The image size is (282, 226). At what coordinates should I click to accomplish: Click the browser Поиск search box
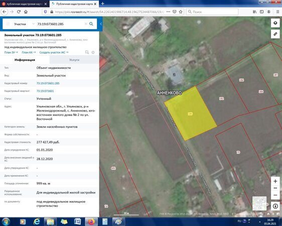coord(212,12)
